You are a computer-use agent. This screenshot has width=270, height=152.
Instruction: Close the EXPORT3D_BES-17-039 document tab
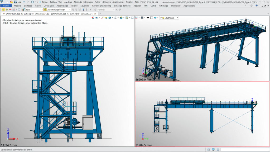95,13
